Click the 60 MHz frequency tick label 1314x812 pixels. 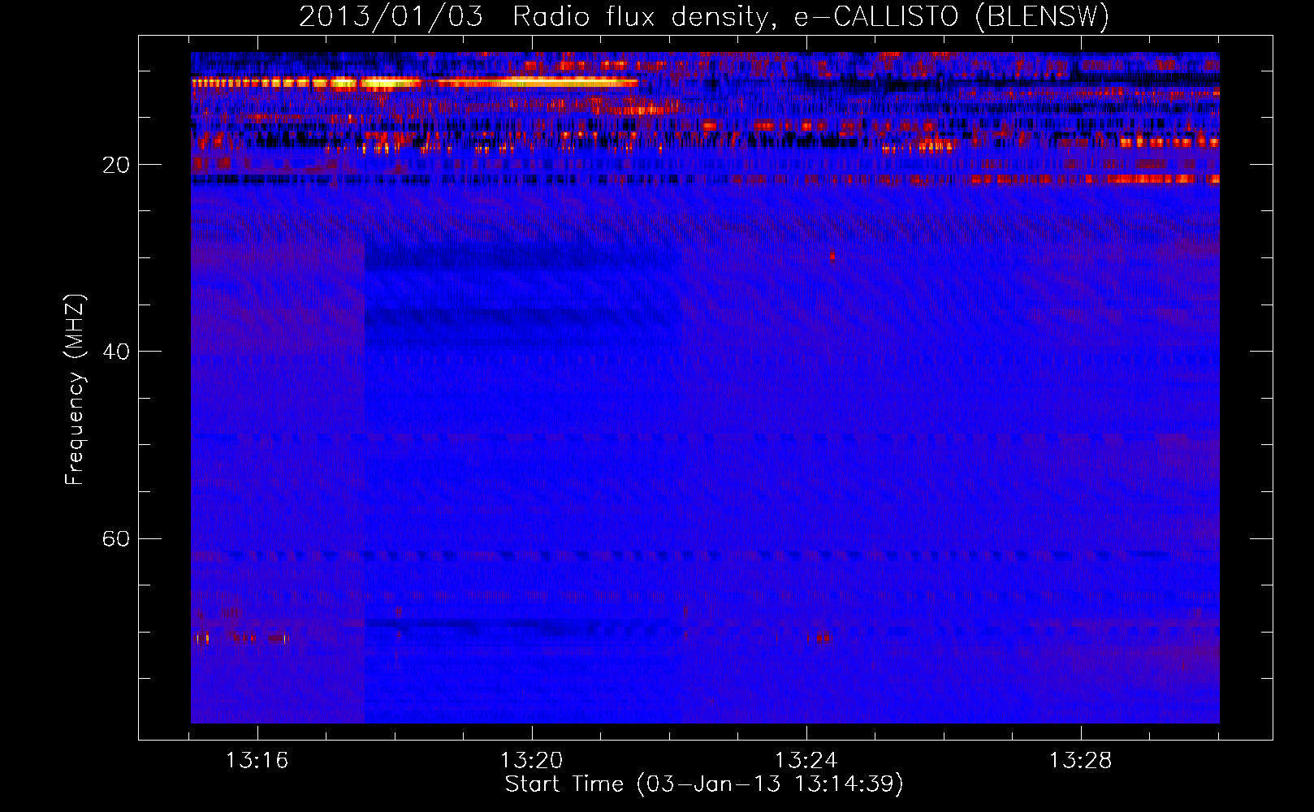pyautogui.click(x=115, y=539)
